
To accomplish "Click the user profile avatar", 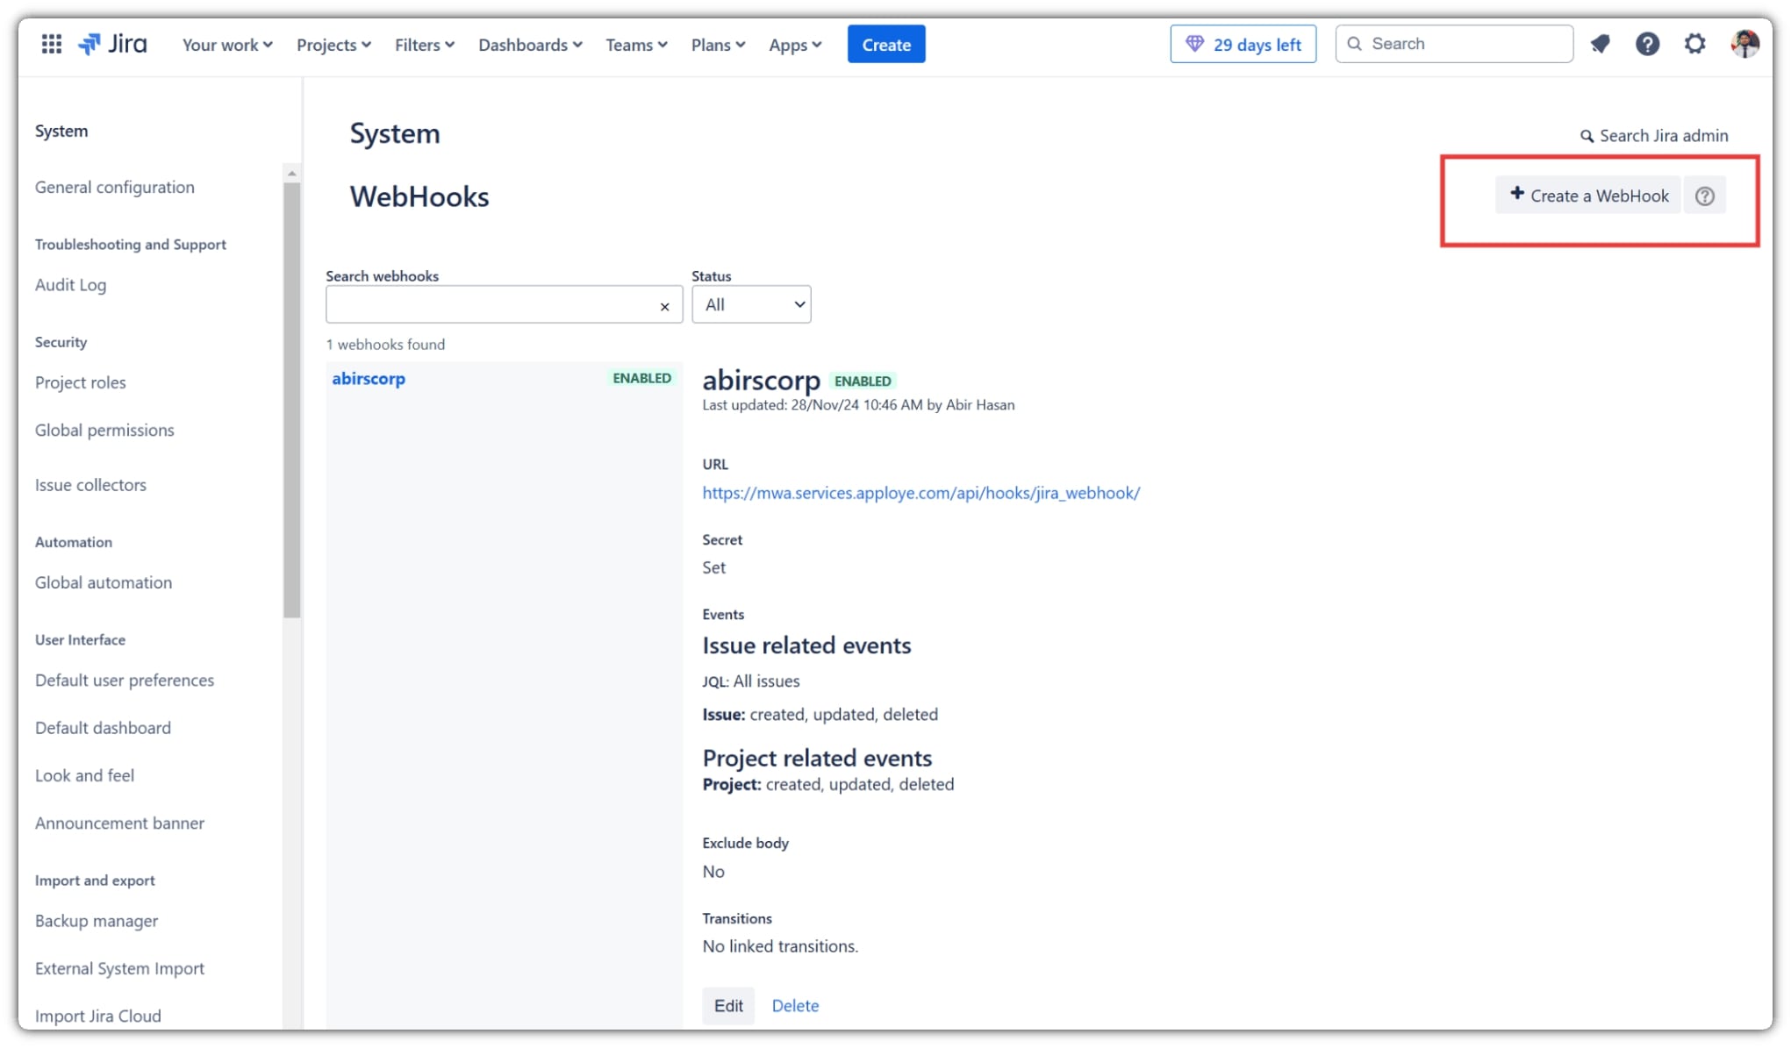I will 1744,44.
